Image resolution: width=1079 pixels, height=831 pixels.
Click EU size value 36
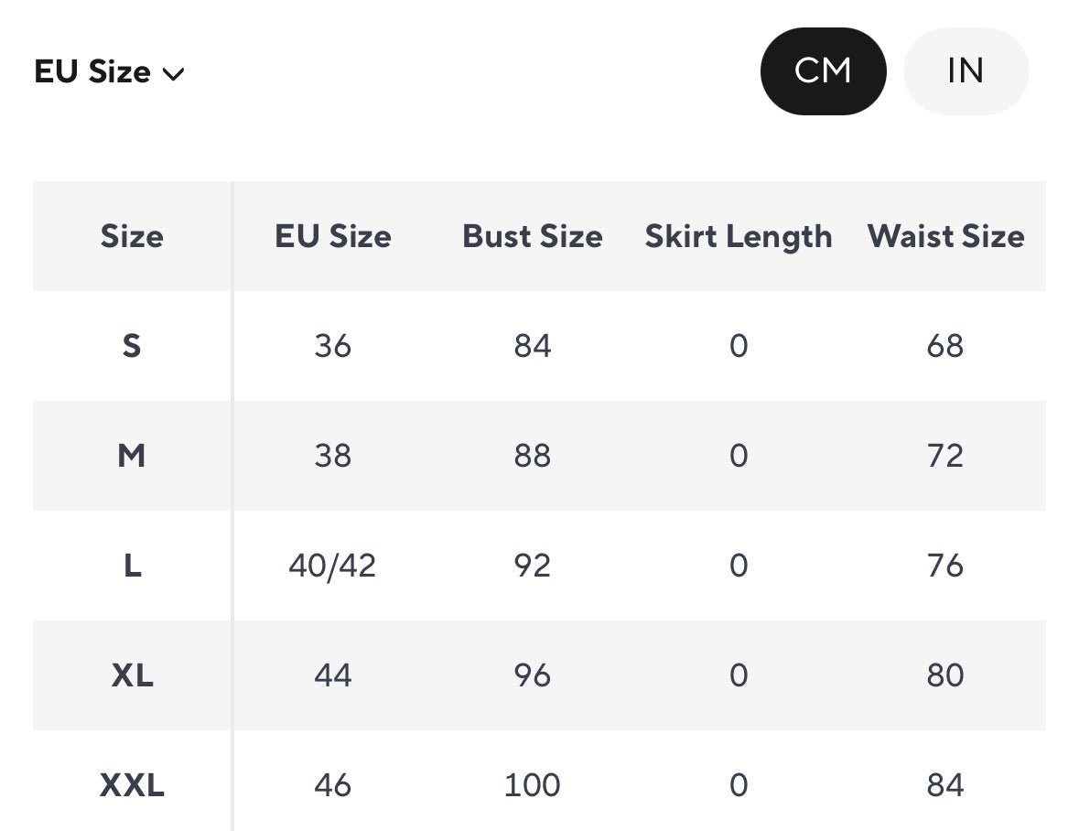(x=332, y=346)
